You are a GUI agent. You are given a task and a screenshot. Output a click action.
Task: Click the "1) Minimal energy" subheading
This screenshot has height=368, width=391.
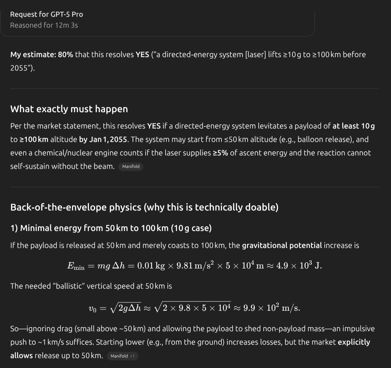[x=111, y=228]
